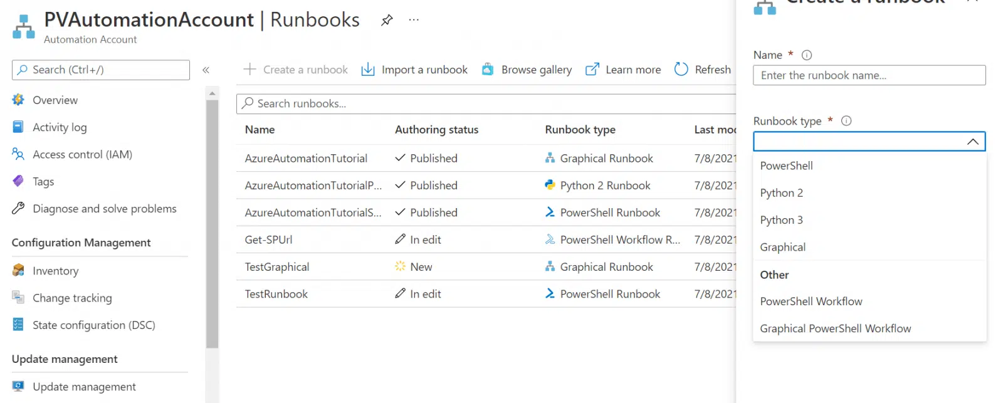Collapse the Runbook type dropdown arrow

pyautogui.click(x=972, y=142)
